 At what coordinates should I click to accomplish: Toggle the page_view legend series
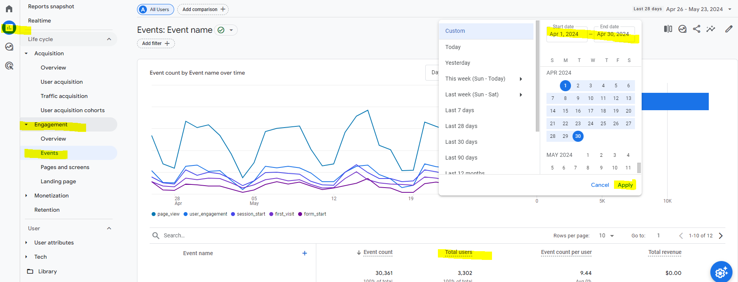(x=165, y=214)
